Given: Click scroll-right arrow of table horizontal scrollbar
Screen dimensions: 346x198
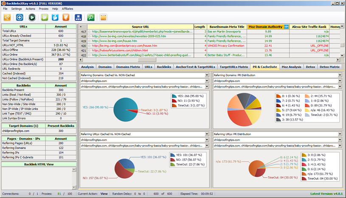Looking at the screenshot, I should [338, 60].
